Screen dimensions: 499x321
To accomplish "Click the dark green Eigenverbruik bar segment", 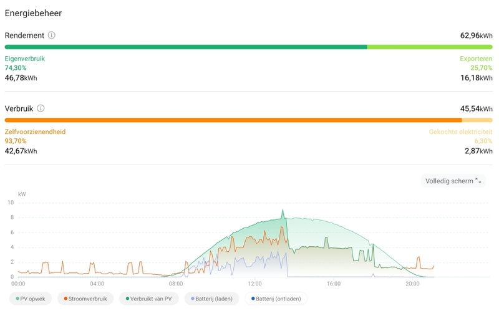I will pos(186,47).
